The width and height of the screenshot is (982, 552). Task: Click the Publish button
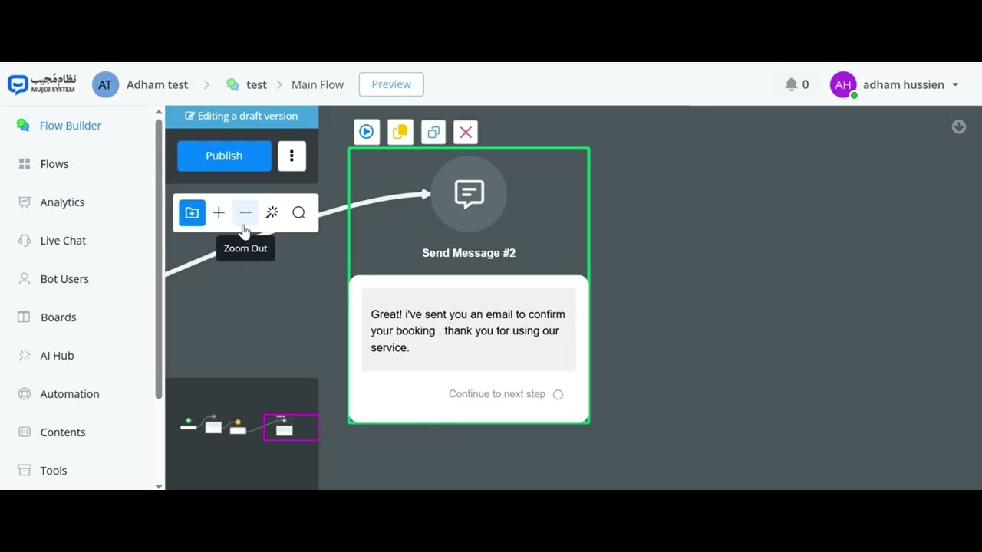click(224, 156)
